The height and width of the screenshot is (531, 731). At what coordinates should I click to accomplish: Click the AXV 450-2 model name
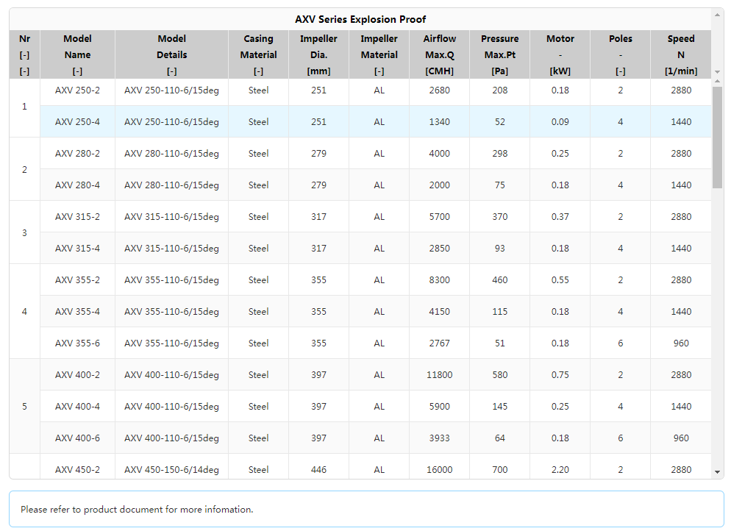[x=77, y=470]
